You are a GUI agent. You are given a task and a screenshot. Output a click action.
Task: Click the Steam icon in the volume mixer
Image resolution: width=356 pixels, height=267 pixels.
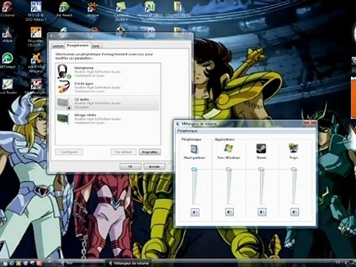261,148
